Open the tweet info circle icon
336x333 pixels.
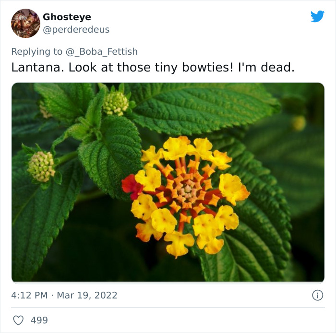[x=318, y=295]
